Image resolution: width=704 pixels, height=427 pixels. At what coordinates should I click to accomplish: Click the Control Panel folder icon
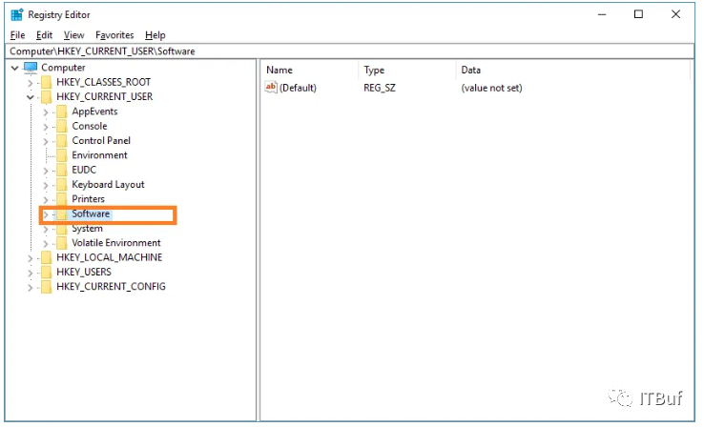(x=61, y=141)
